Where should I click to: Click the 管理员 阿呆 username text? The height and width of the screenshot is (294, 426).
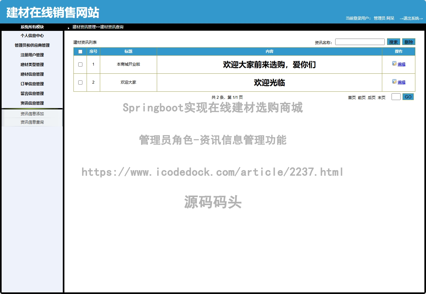pos(384,18)
